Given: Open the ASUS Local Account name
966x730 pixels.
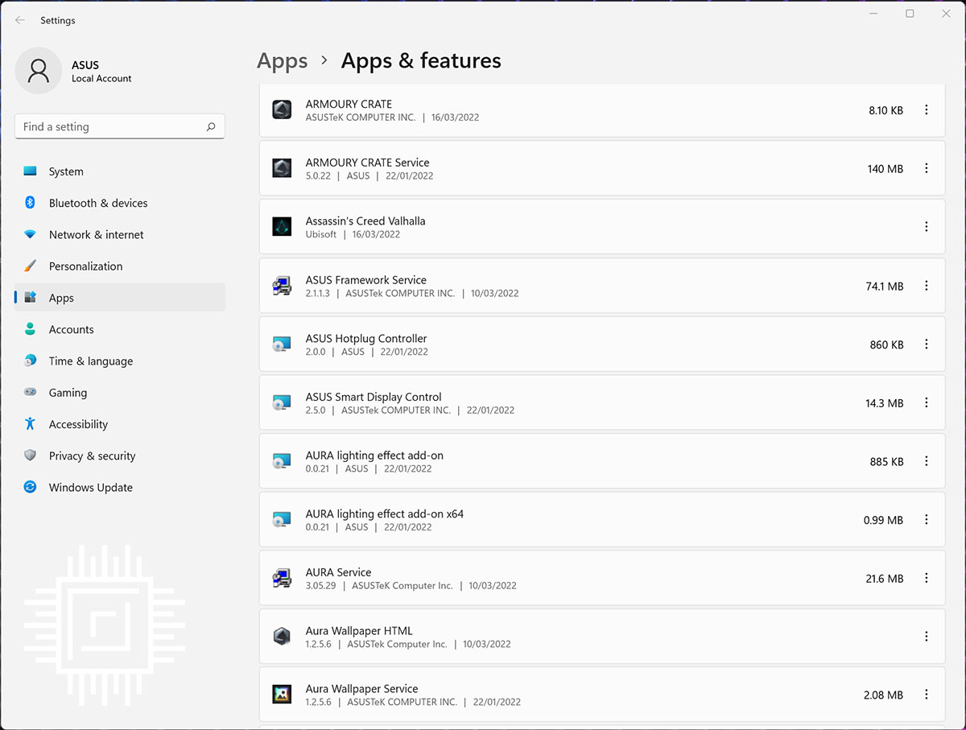Looking at the screenshot, I should [x=101, y=72].
